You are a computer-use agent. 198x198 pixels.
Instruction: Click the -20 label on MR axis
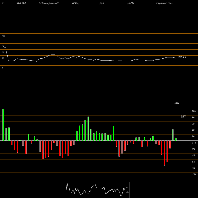pos(193,149)
